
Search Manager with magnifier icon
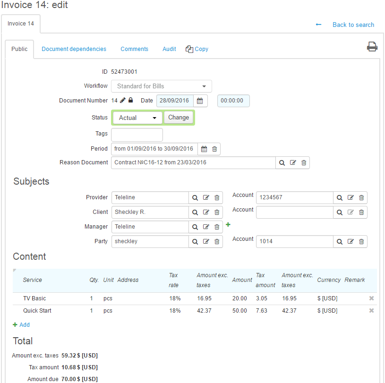click(x=195, y=227)
